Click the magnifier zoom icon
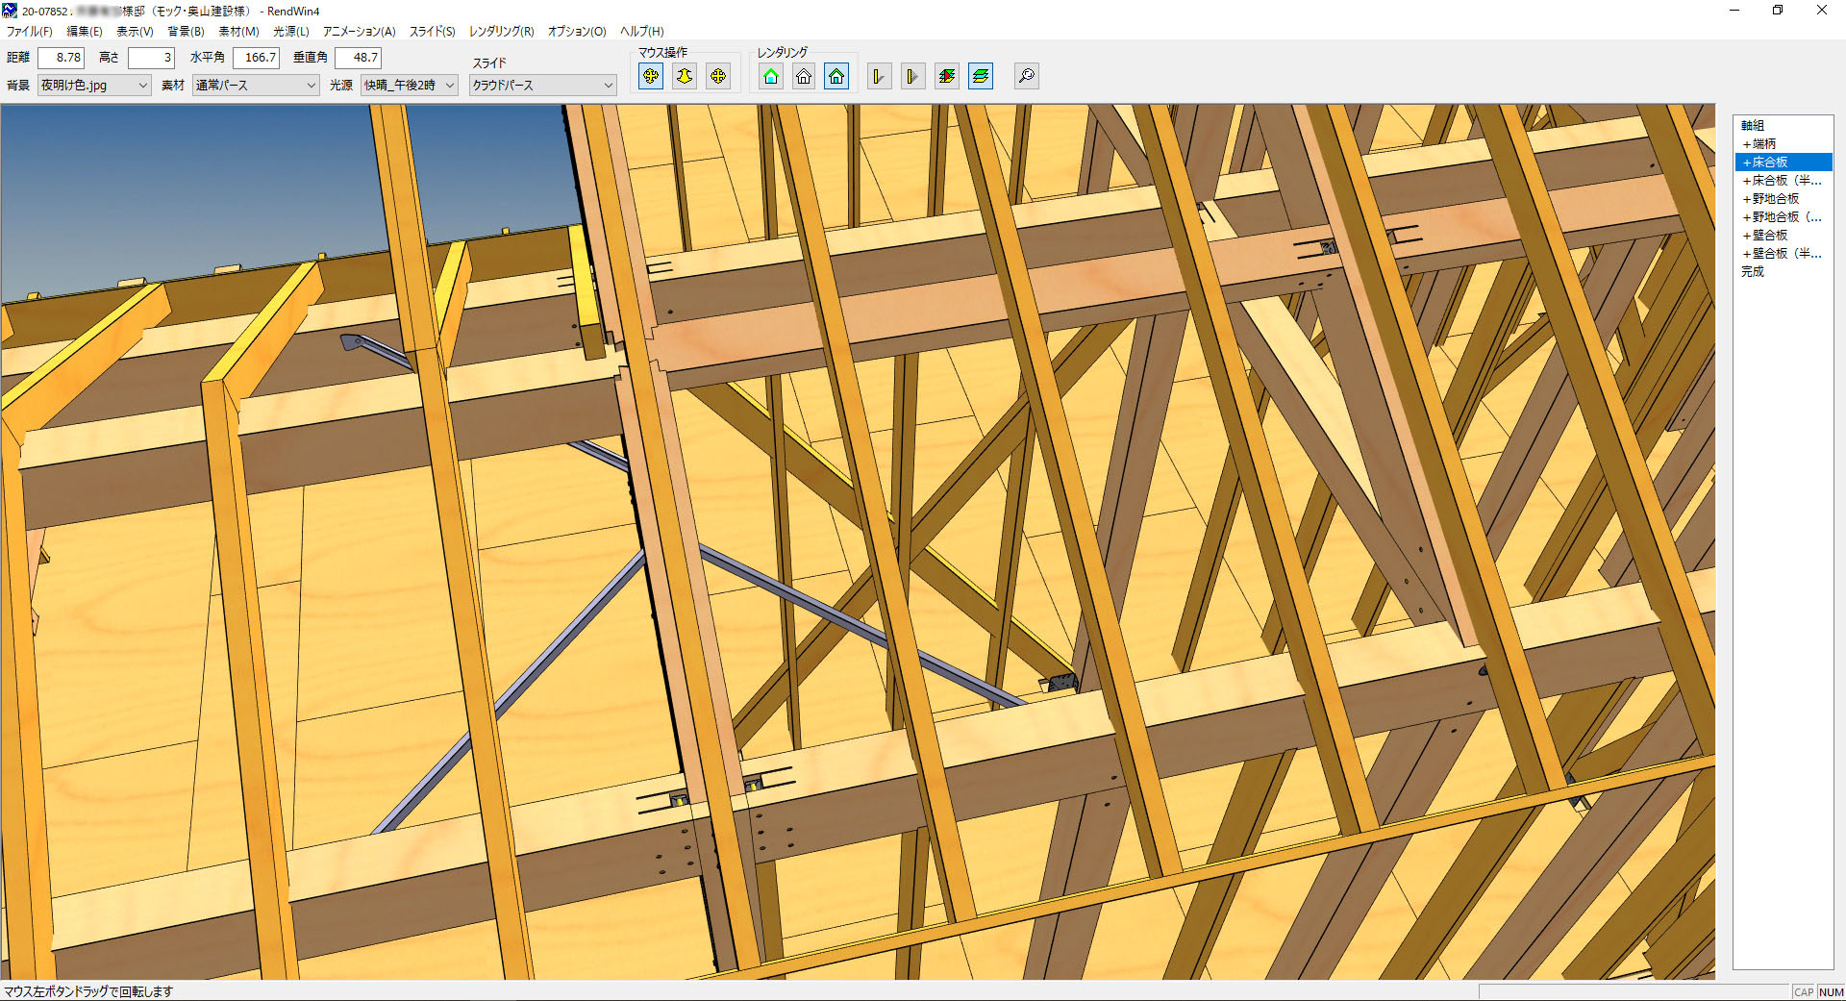Viewport: 1846px width, 1001px height. [1027, 76]
